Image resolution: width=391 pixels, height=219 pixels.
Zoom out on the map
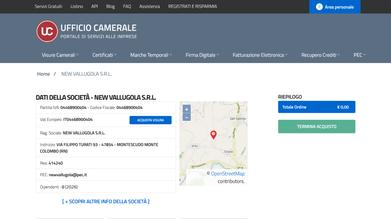pos(186,117)
